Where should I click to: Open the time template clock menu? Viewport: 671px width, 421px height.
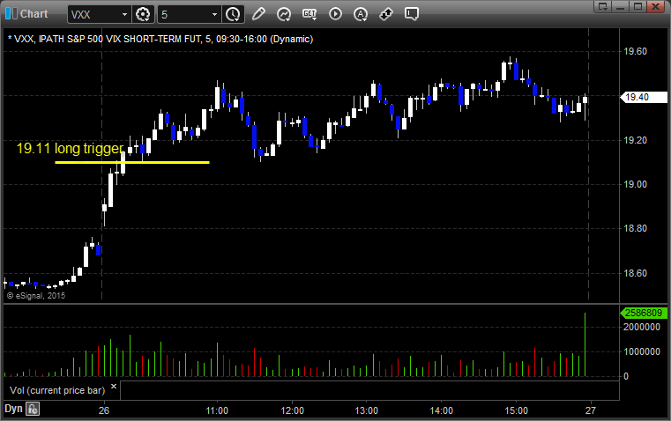[x=233, y=14]
